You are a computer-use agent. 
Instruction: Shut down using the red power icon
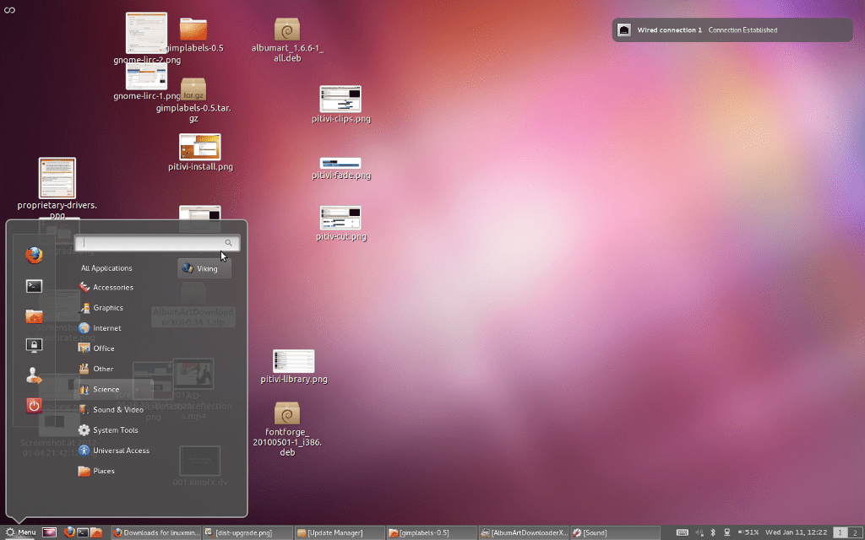[34, 406]
